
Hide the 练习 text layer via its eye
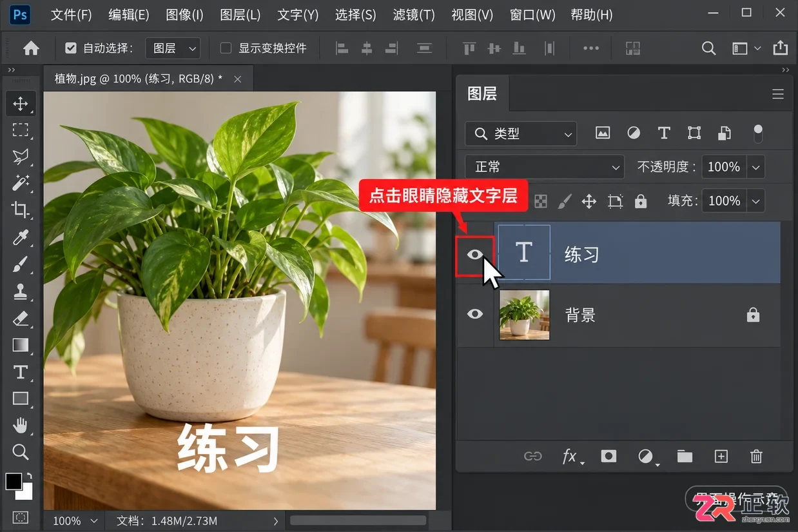(x=475, y=255)
